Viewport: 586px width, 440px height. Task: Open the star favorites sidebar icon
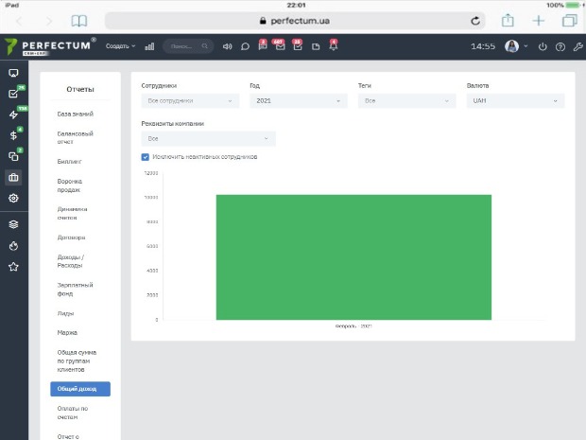tap(13, 267)
